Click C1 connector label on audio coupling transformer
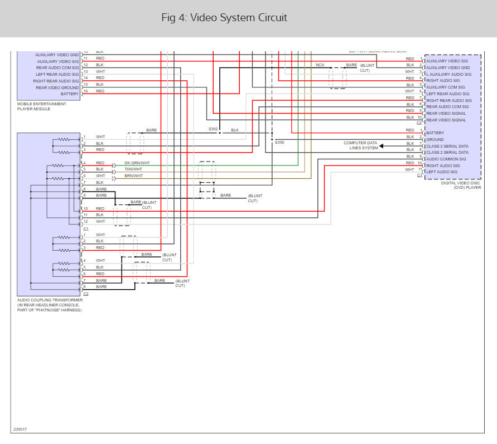This screenshot has width=497, height=444. point(85,229)
